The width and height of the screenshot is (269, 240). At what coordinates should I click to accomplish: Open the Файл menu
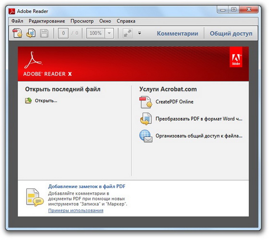pyautogui.click(x=17, y=21)
